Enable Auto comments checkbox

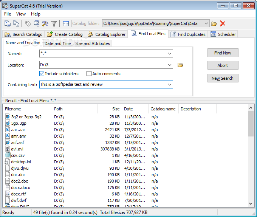tap(89, 74)
